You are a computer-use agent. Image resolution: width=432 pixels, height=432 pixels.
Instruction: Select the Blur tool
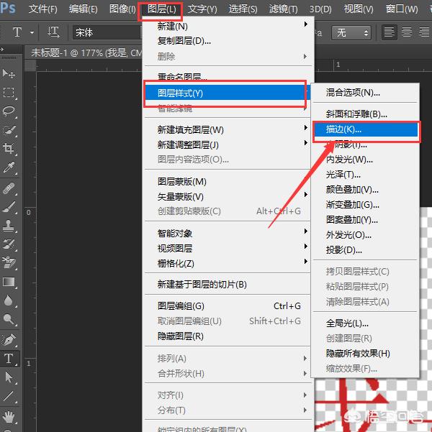click(x=9, y=300)
